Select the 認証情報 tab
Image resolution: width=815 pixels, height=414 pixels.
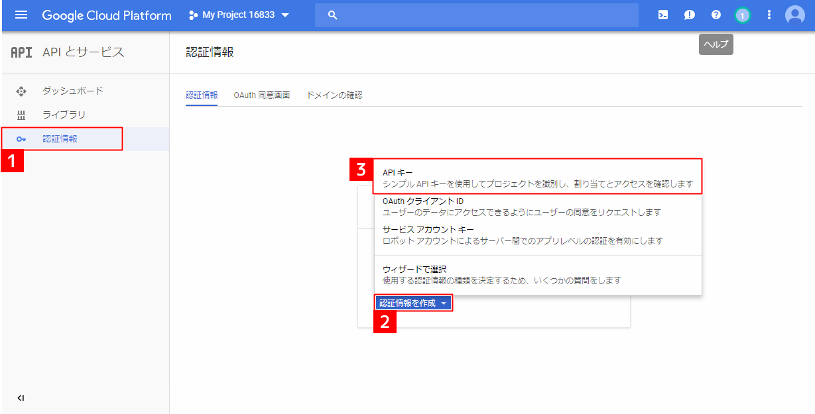point(202,95)
